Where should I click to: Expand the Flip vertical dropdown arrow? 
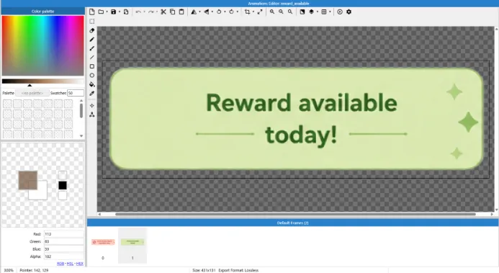tap(212, 12)
